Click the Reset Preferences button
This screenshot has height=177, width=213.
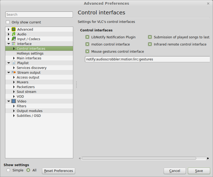[x=59, y=171]
